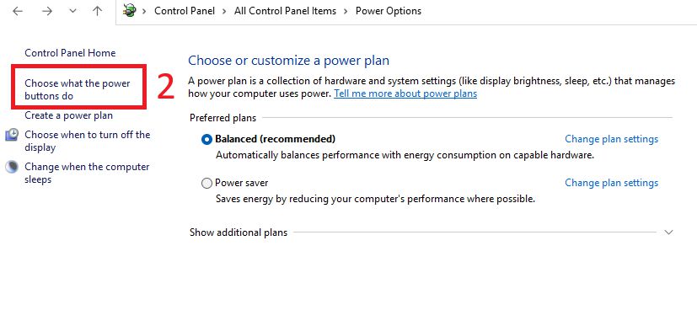Open the chevron after All Control Panel Items
This screenshot has height=310, width=697.
346,11
